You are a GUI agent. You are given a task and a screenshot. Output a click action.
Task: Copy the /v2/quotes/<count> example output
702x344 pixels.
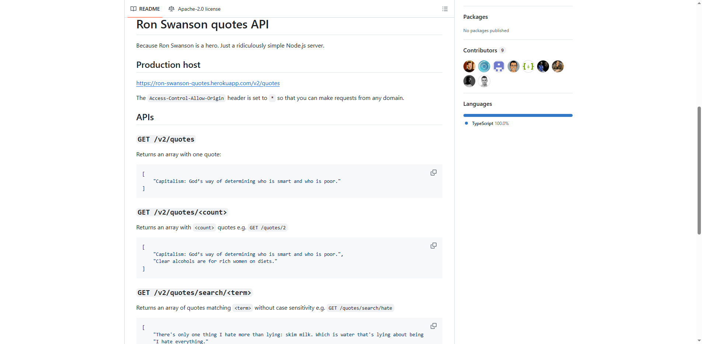(433, 246)
